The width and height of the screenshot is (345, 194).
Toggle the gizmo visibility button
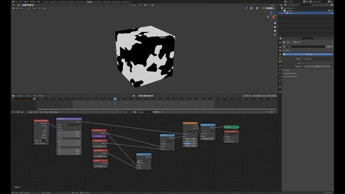tap(252, 8)
